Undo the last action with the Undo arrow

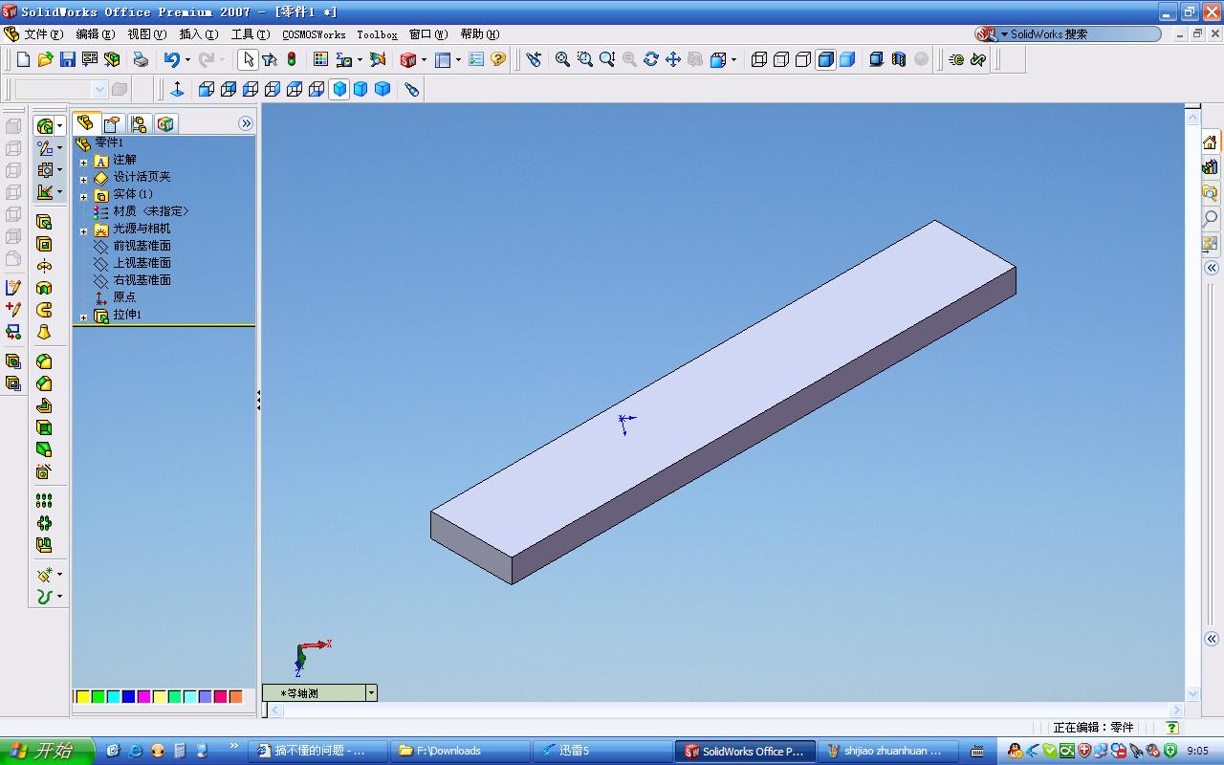(x=171, y=59)
